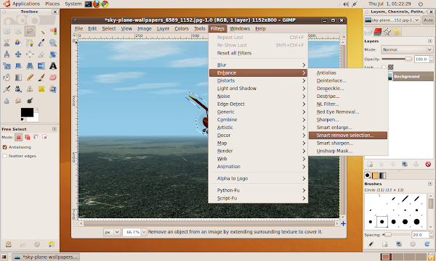Select the Flip tool
This screenshot has height=261, width=436.
click(41, 66)
